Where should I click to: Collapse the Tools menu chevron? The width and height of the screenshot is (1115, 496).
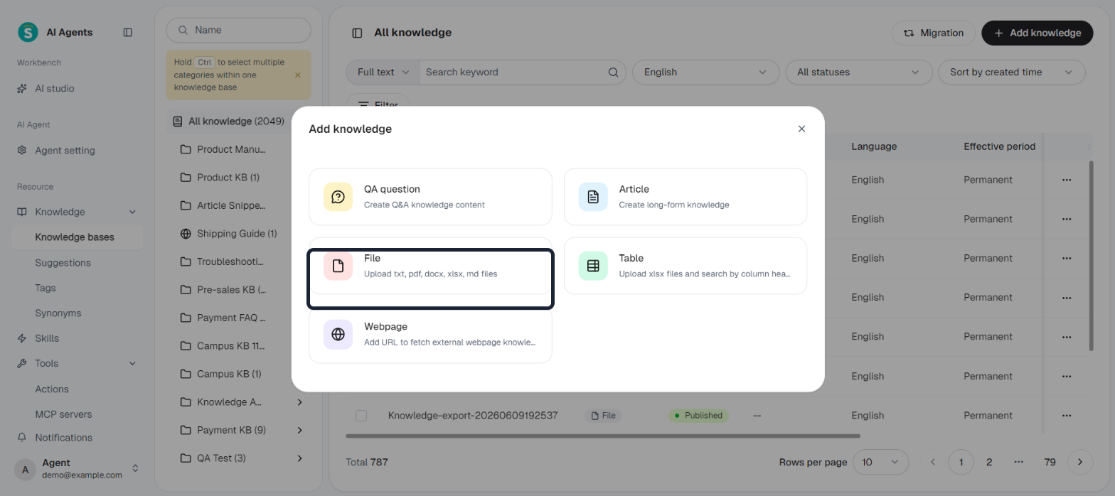(x=132, y=363)
